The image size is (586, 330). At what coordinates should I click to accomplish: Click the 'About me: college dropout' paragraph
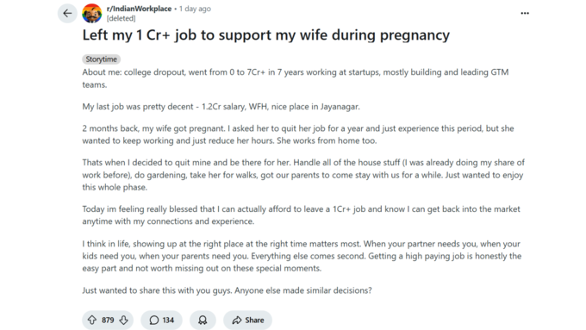296,78
